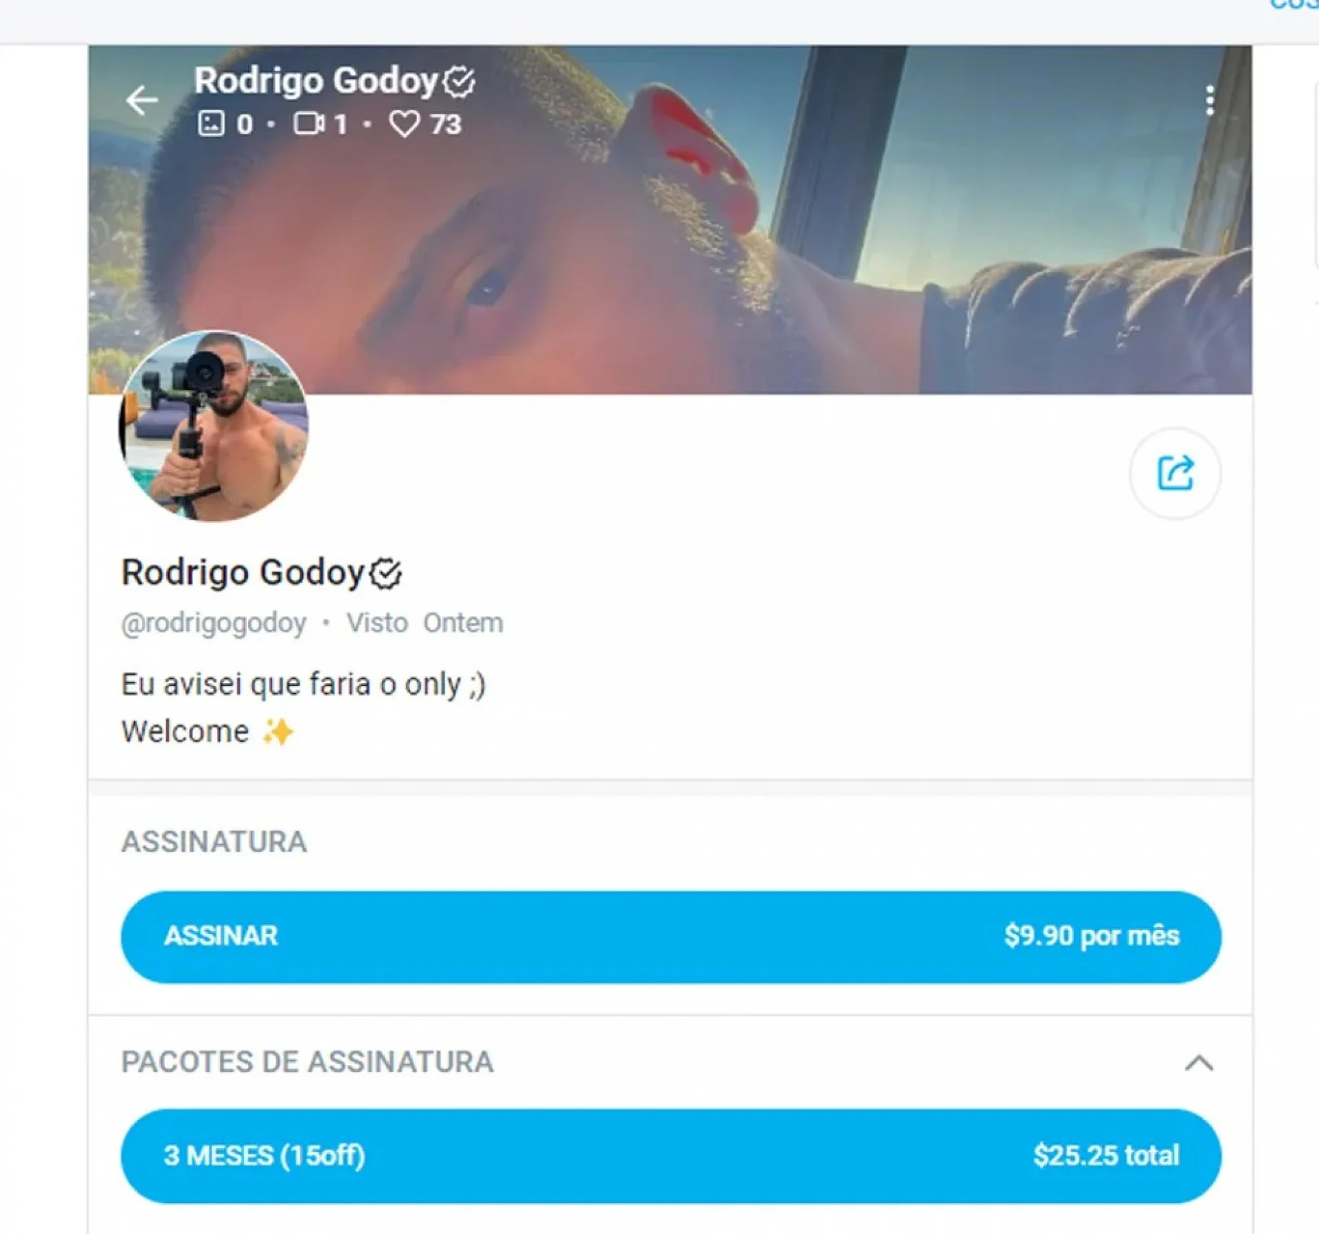Click the $25.25 total price text
This screenshot has width=1319, height=1234.
[x=1106, y=1156]
